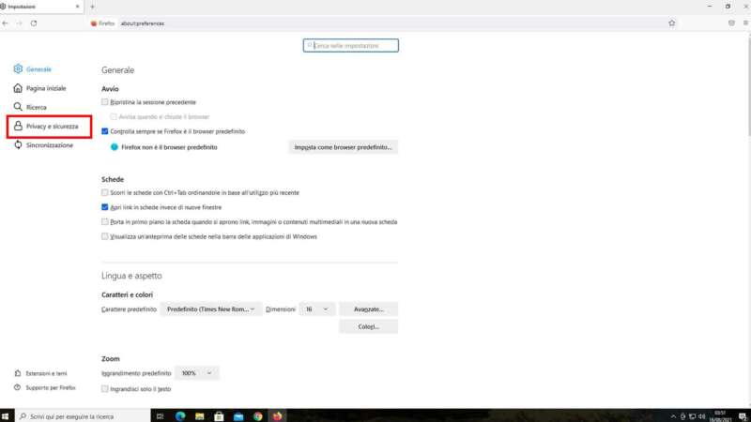Open the Supporto per Firefox link

(x=51, y=387)
